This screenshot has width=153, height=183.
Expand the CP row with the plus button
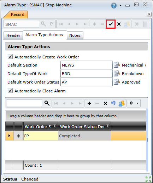pos(18,136)
